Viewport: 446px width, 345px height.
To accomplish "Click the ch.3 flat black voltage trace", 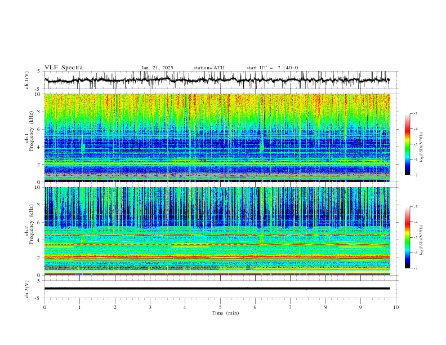I will [x=217, y=289].
